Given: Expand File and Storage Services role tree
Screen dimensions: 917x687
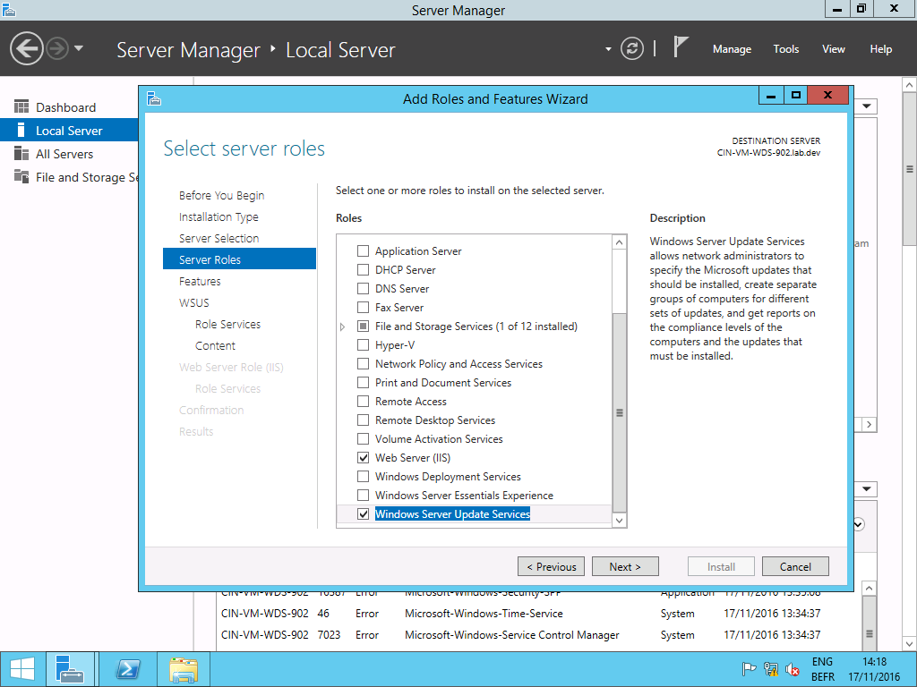Looking at the screenshot, I should pos(343,327).
